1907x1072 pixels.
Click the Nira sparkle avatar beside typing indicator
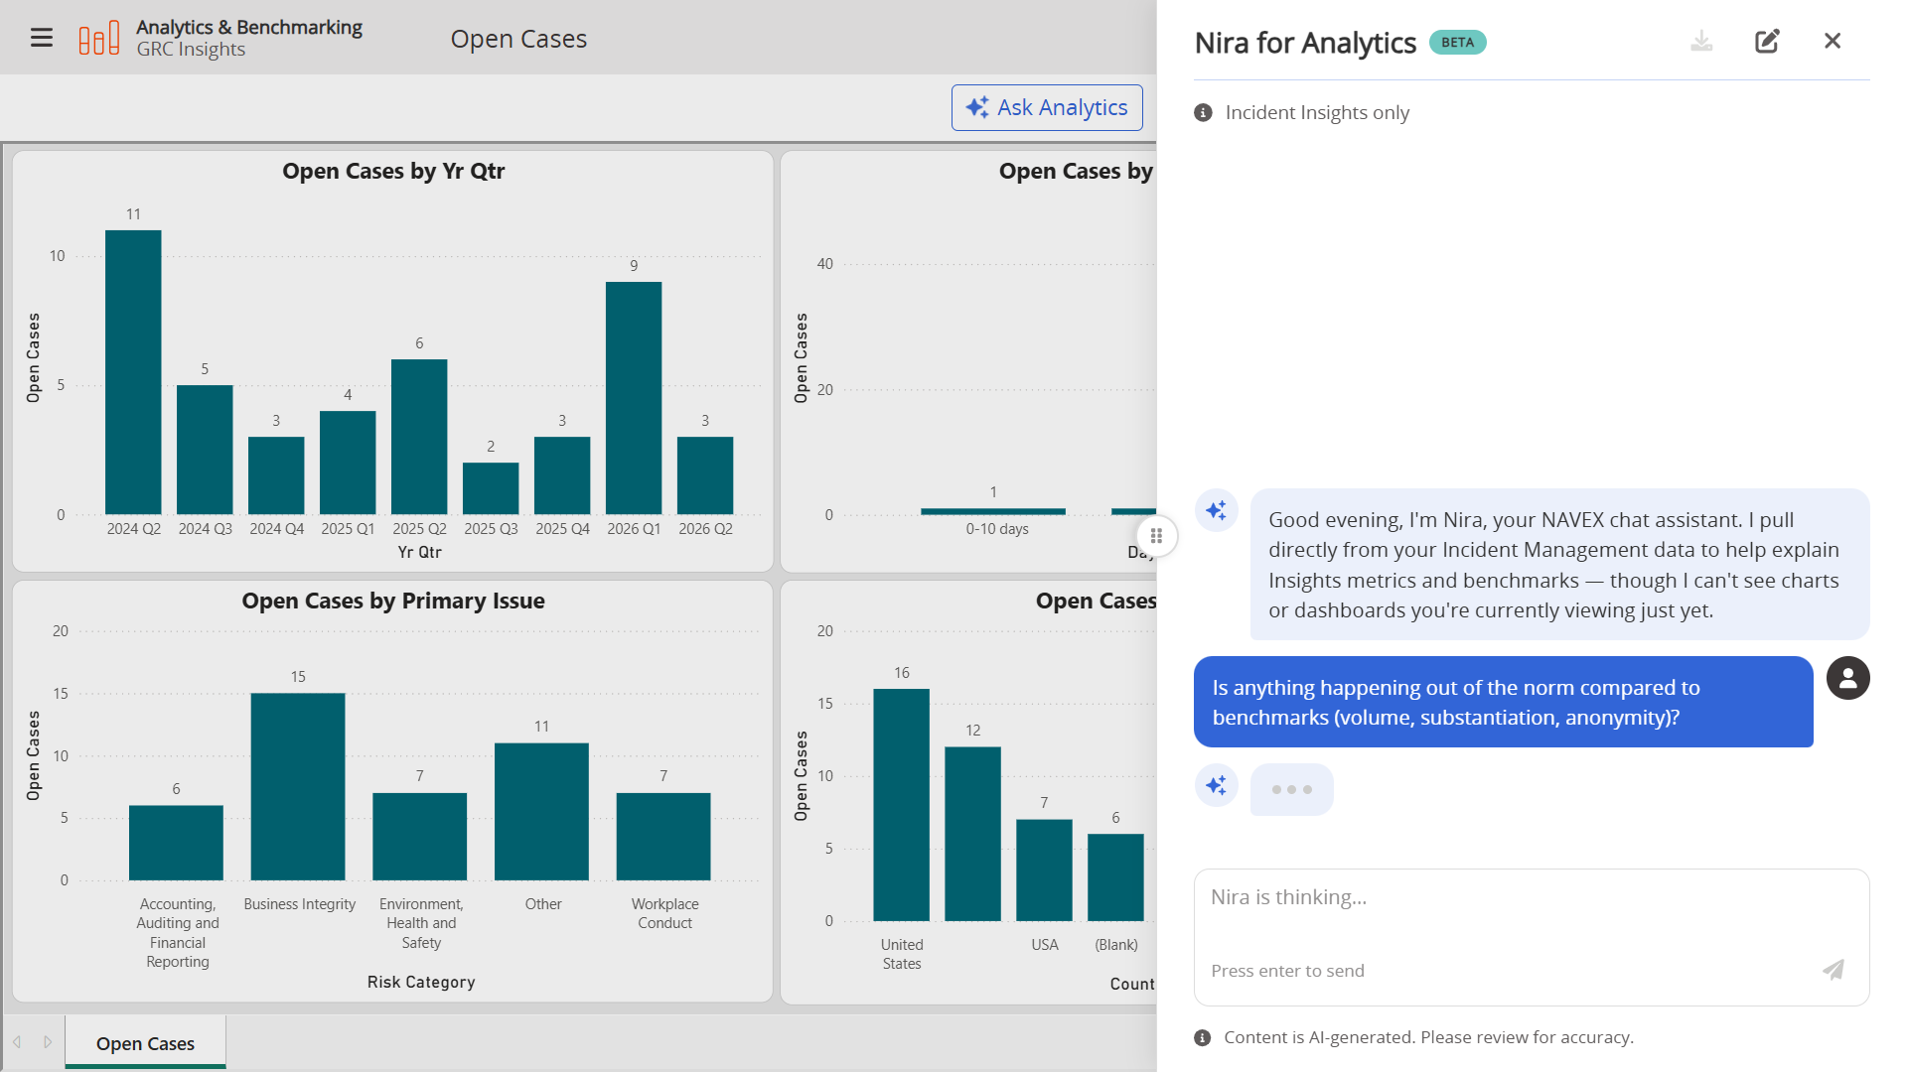tap(1216, 785)
